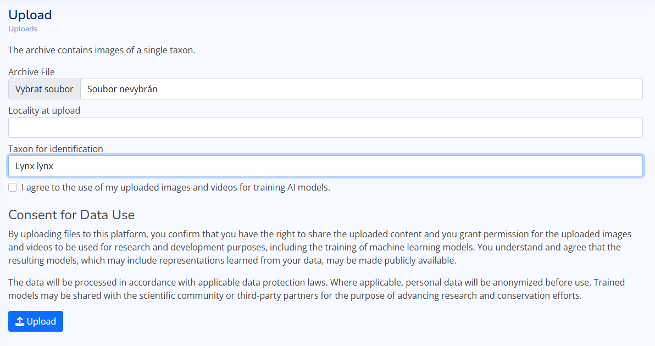Click the Vybrat soubor file chooser button
The width and height of the screenshot is (655, 346).
pos(45,89)
